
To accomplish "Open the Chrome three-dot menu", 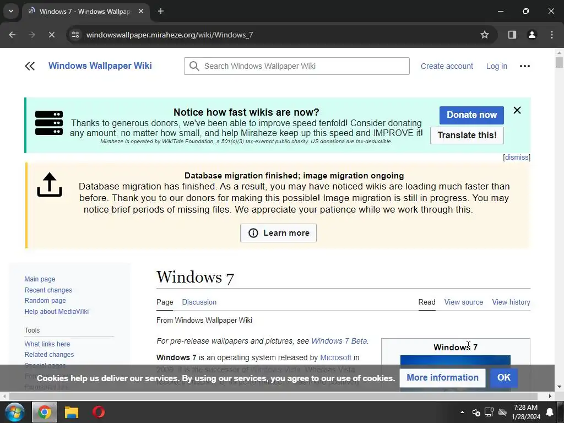I will click(x=552, y=35).
